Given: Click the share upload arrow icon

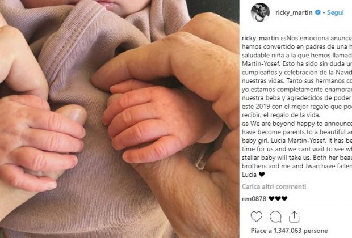Looking at the screenshot, I should point(294,216).
